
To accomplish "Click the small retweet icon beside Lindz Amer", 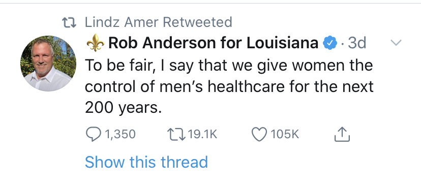I will (69, 22).
